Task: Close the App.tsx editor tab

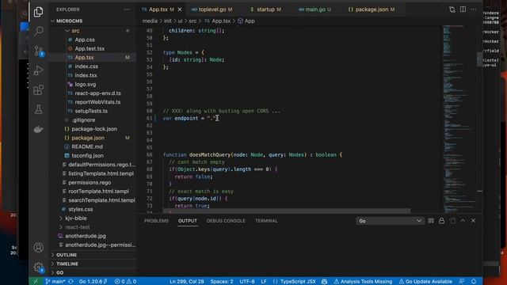Action: tap(180, 9)
